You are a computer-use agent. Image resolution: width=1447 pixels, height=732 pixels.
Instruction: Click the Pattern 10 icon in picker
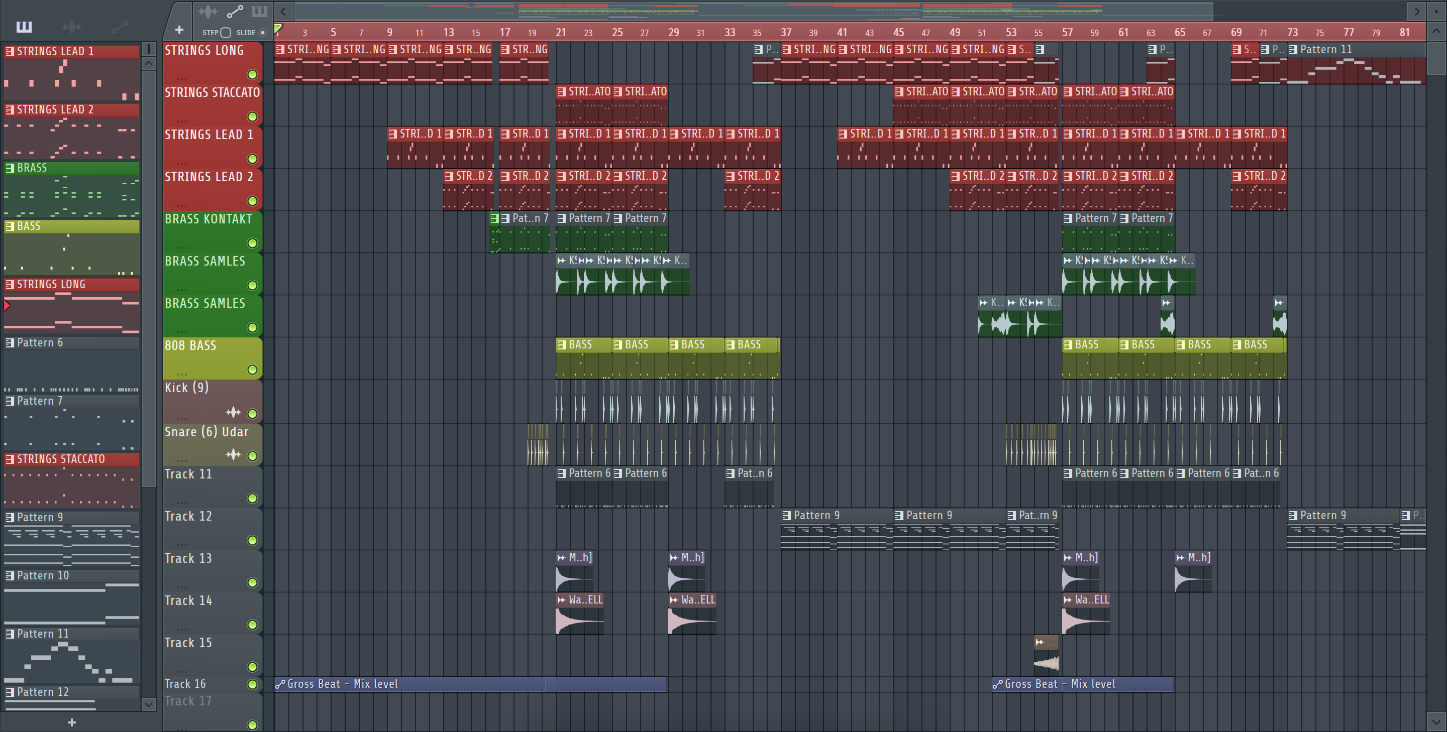(10, 575)
